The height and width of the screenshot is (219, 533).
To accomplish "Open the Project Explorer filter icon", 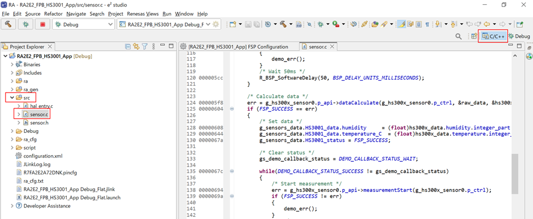I will click(x=145, y=47).
